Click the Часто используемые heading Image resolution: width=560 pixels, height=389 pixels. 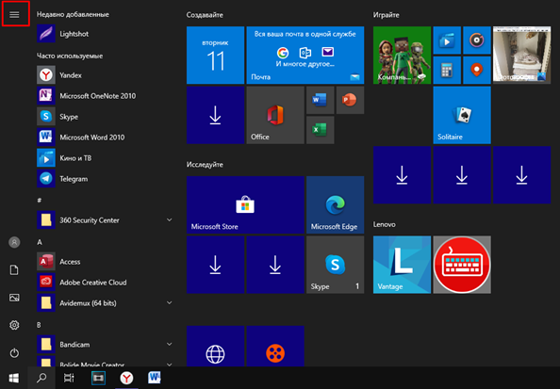pyautogui.click(x=70, y=56)
